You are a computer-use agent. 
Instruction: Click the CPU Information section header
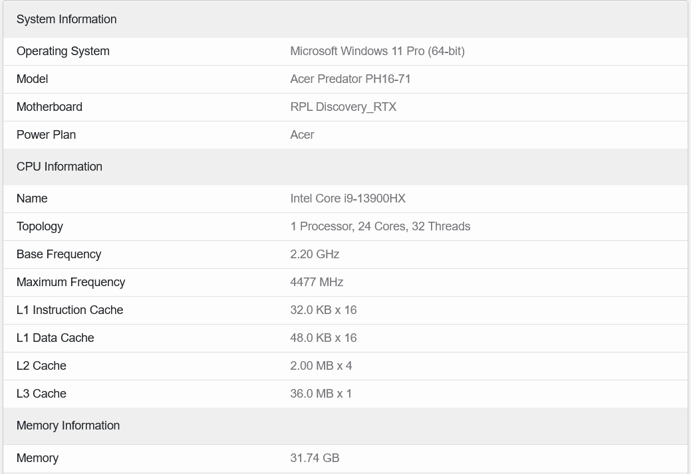[59, 167]
